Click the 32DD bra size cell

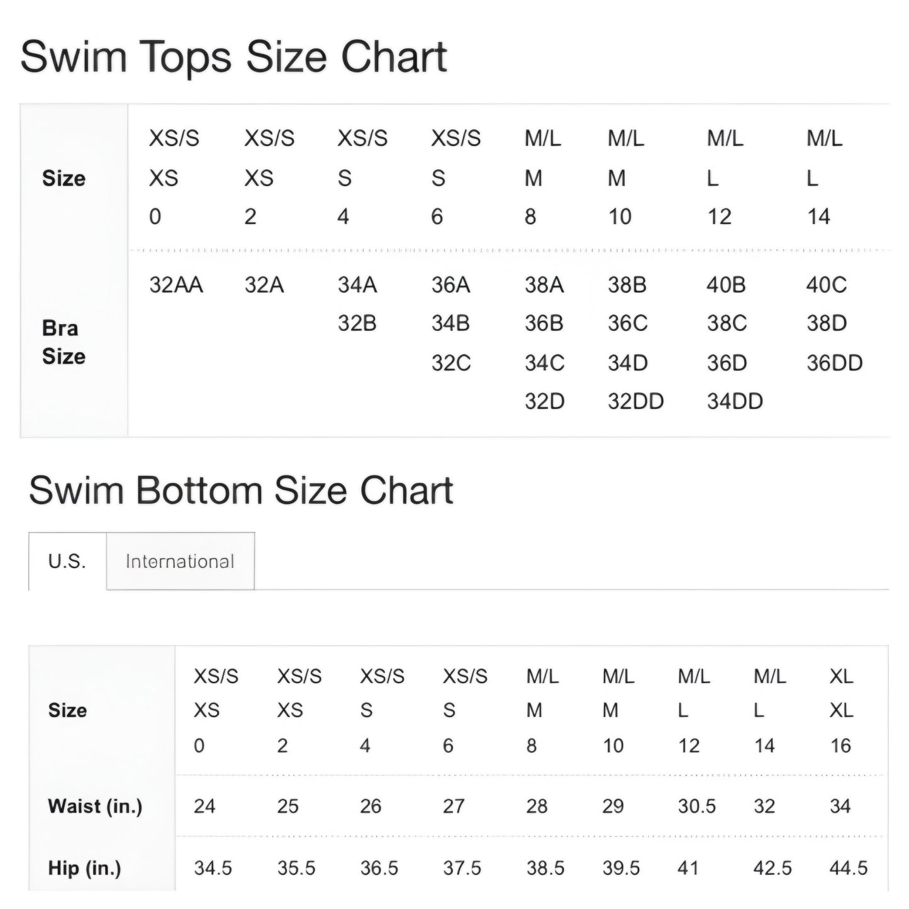click(635, 401)
